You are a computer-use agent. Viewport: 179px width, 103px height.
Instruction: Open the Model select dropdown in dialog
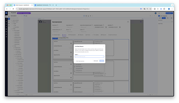tap(89, 56)
